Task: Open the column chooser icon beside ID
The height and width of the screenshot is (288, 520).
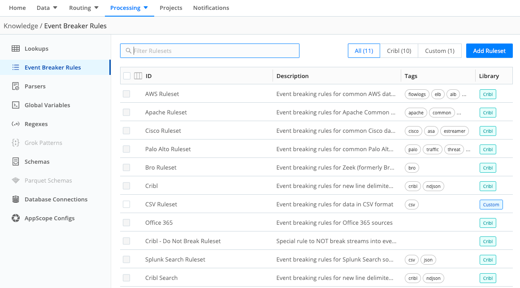Action: [138, 76]
